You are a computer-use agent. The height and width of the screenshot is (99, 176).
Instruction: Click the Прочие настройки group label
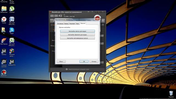point(65,28)
